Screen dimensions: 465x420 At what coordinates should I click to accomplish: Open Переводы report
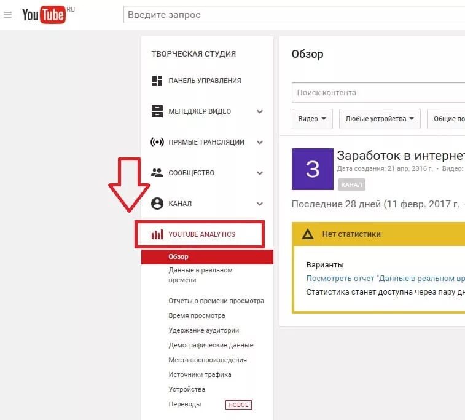click(x=185, y=404)
